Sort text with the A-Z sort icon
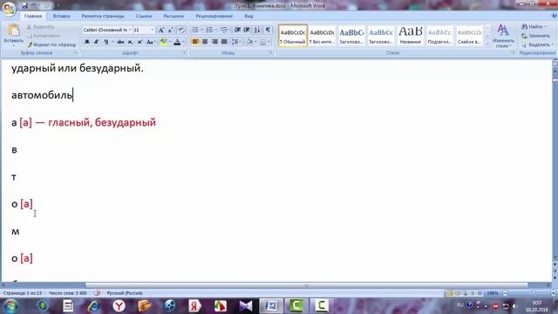558x314 pixels. pos(257,31)
